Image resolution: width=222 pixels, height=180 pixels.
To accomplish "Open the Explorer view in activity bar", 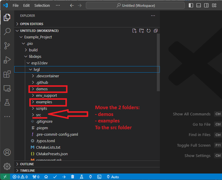I will [x=7, y=17].
